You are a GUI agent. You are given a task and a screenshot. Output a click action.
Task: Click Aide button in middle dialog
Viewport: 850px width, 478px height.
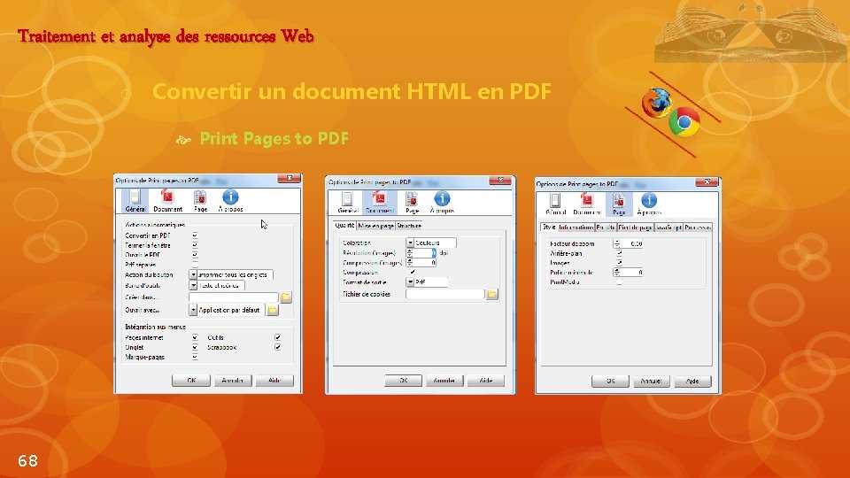tap(486, 381)
